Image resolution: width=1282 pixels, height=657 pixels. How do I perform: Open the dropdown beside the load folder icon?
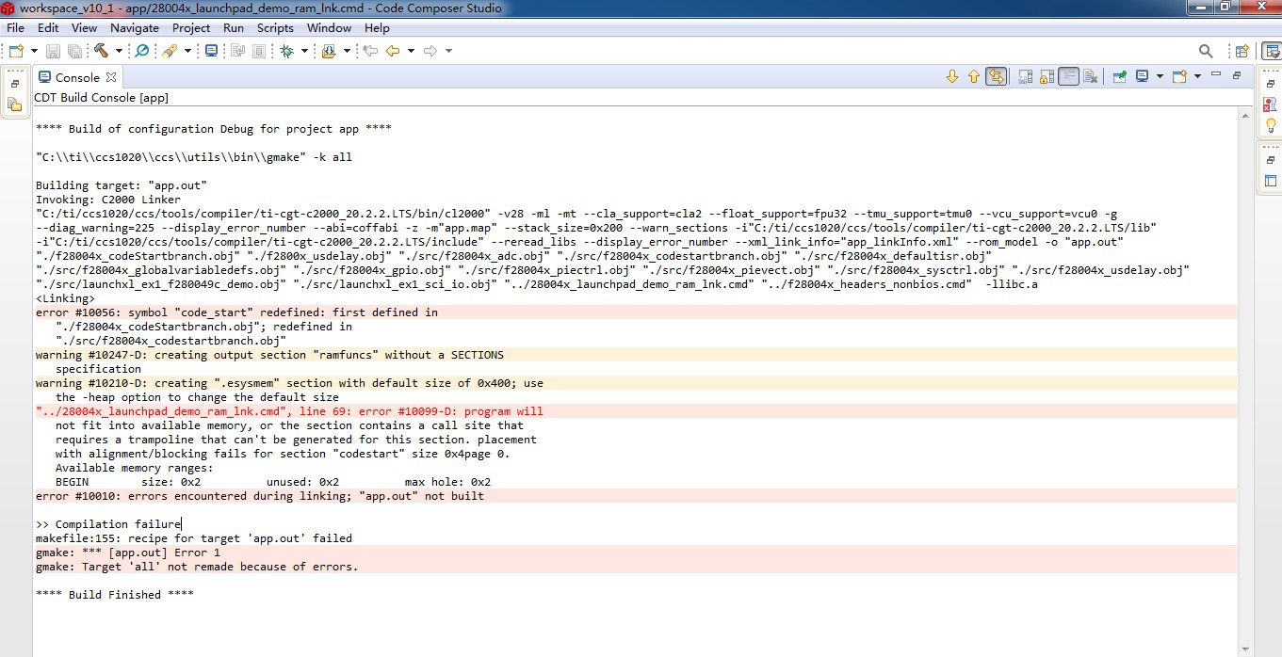click(347, 51)
